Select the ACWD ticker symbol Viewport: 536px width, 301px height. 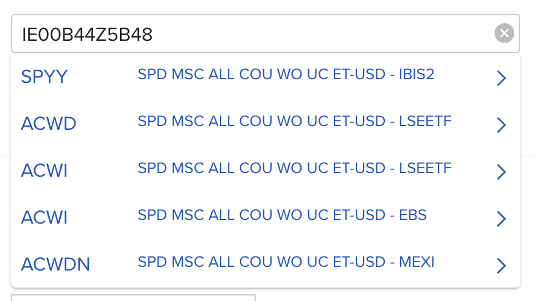point(49,124)
